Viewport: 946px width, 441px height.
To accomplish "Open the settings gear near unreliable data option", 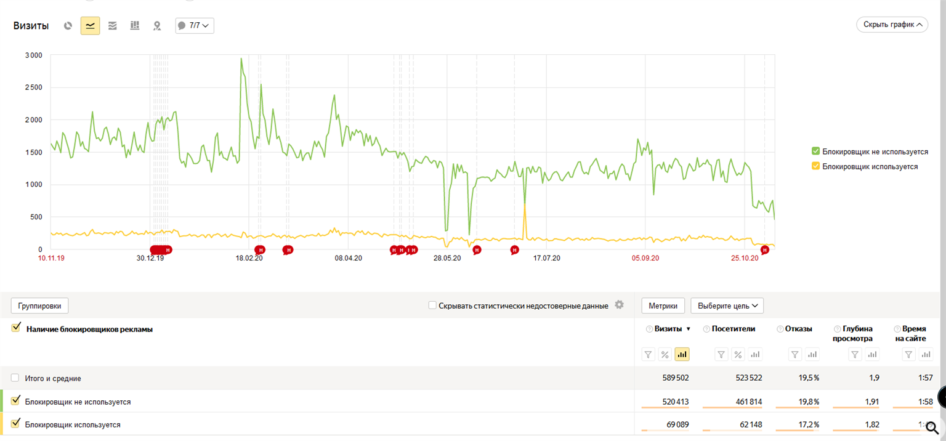I will click(x=620, y=305).
